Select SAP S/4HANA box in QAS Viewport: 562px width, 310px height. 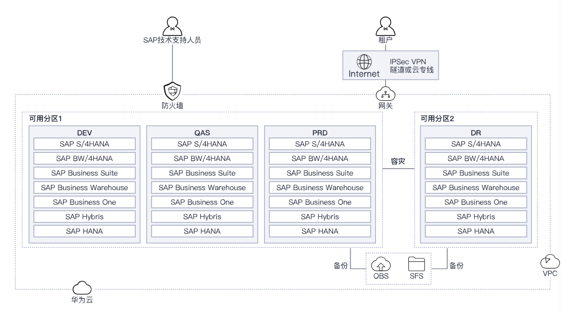pyautogui.click(x=202, y=144)
